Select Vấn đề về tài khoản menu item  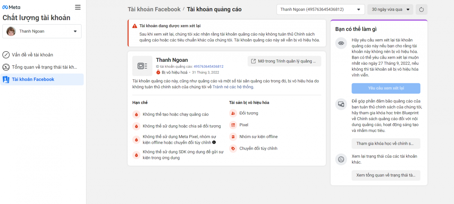pyautogui.click(x=32, y=55)
